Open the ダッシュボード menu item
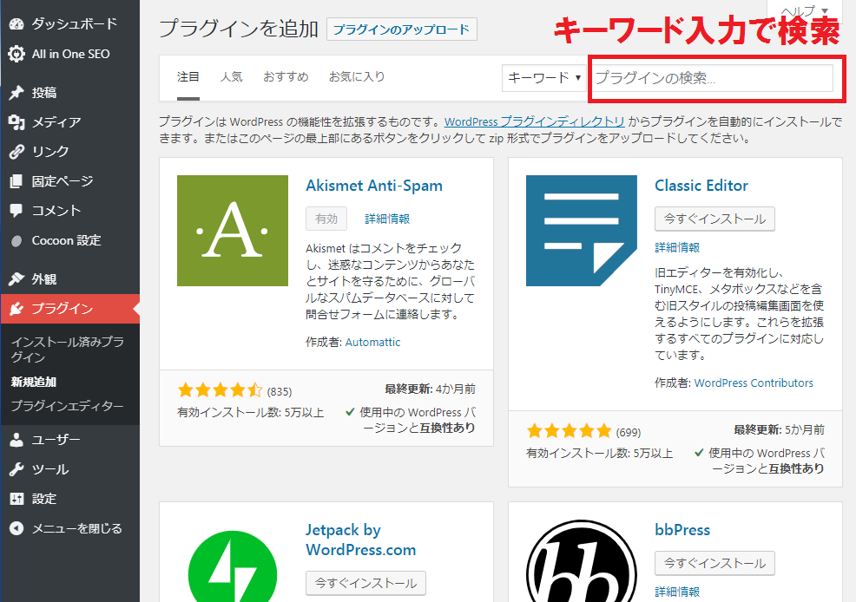This screenshot has height=602, width=856. pos(69,24)
